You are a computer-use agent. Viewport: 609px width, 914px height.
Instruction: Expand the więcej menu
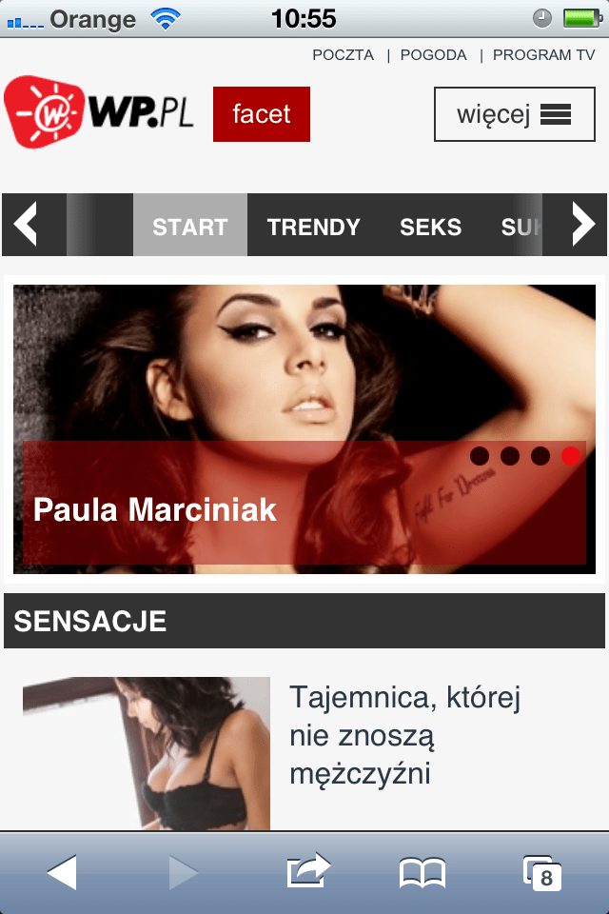(x=515, y=114)
